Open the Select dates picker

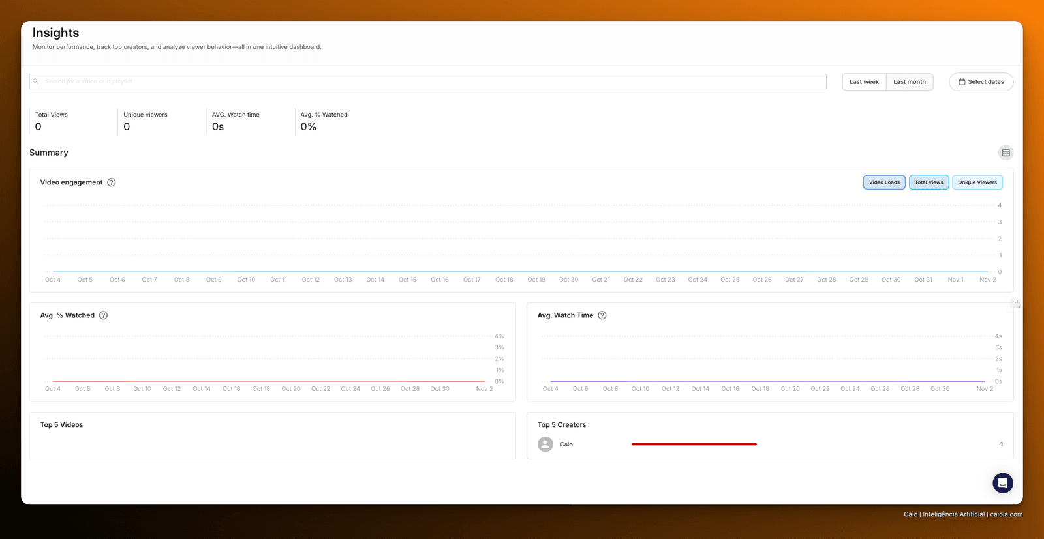(x=981, y=82)
